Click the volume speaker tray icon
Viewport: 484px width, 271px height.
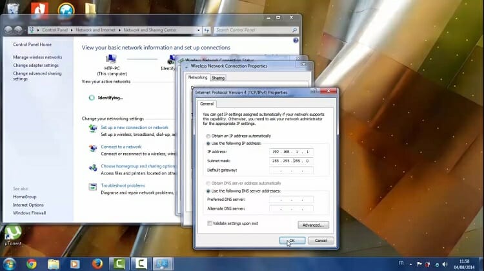pyautogui.click(x=445, y=264)
